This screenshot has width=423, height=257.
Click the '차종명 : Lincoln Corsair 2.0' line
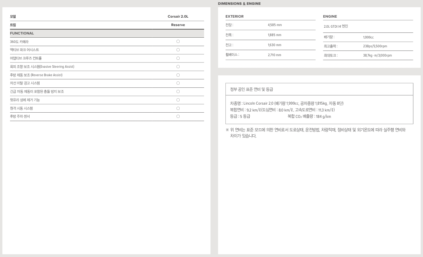pos(287,103)
